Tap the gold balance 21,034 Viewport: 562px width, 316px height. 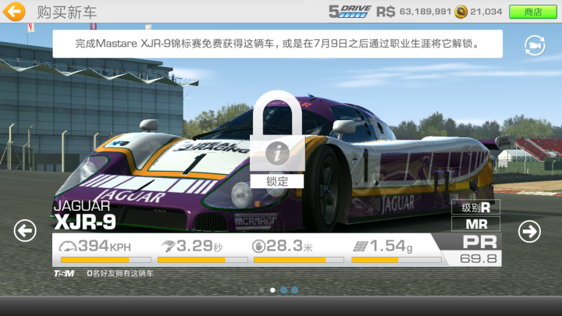(486, 12)
